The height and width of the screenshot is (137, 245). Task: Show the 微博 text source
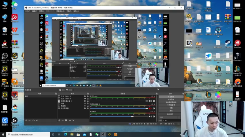pos(85,104)
